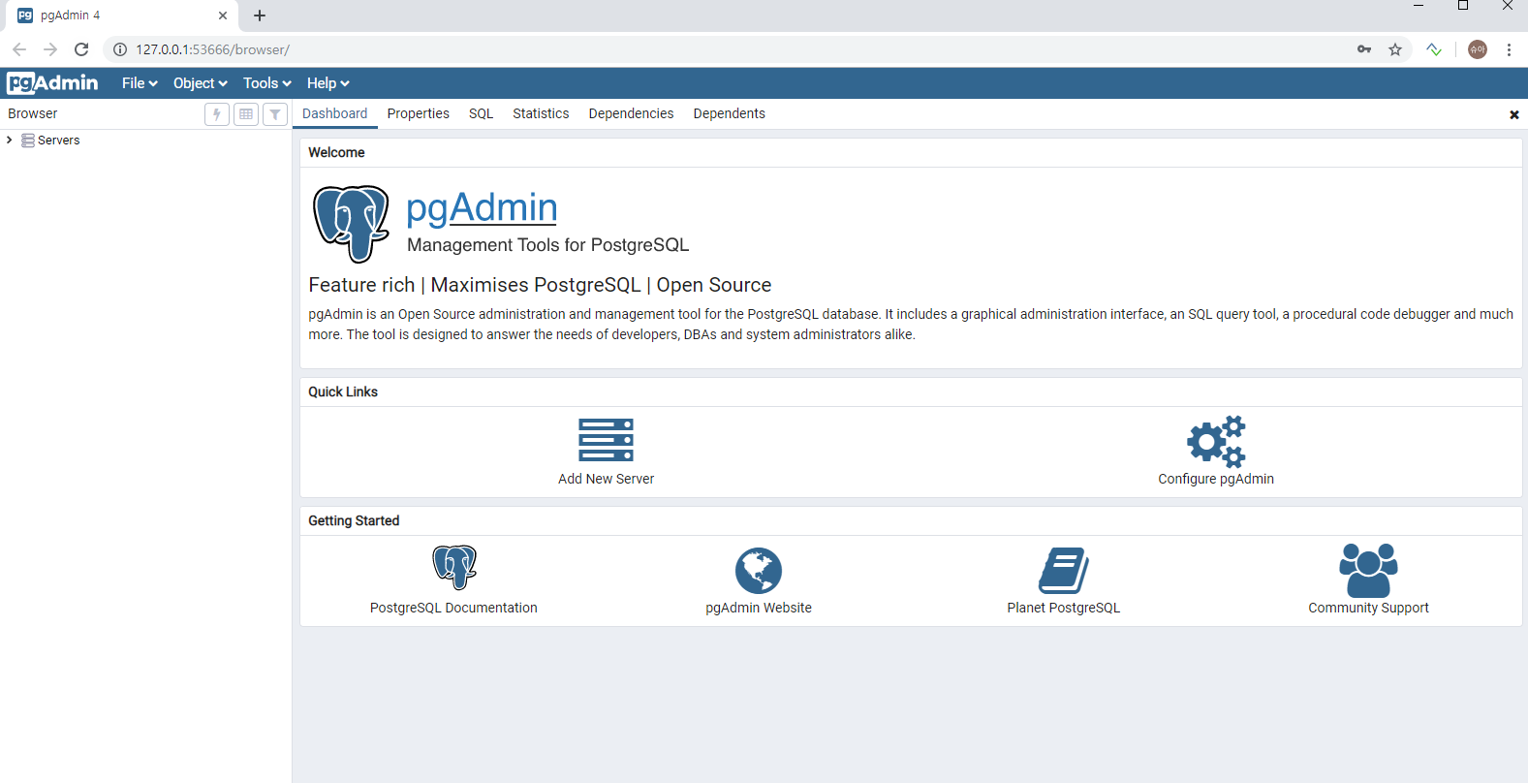Click the bookmark star icon
The height and width of the screenshot is (783, 1528).
click(x=1395, y=49)
